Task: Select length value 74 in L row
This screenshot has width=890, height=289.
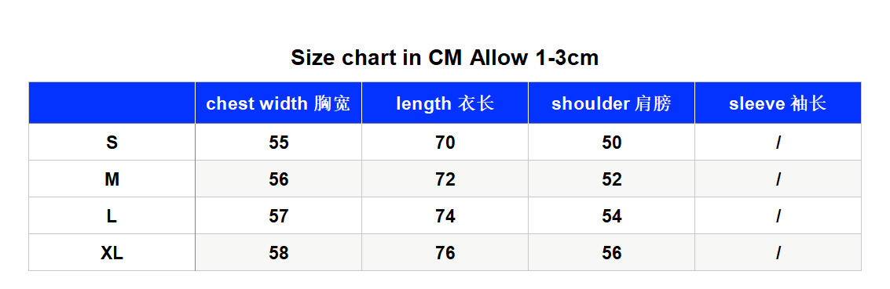Action: tap(445, 216)
